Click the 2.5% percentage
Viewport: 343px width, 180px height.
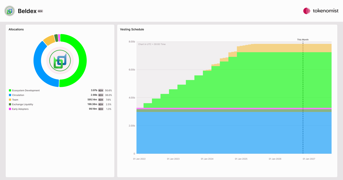coord(109,104)
